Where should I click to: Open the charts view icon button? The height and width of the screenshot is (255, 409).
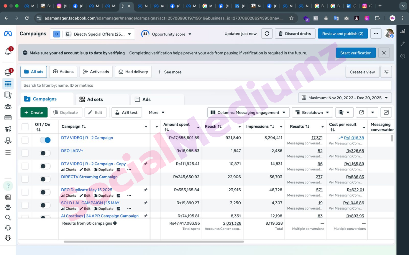(386, 113)
